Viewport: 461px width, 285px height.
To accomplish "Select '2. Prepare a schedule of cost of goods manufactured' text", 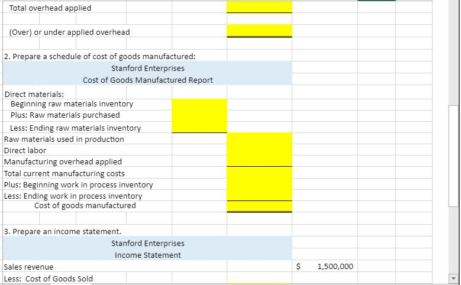I will pos(99,56).
